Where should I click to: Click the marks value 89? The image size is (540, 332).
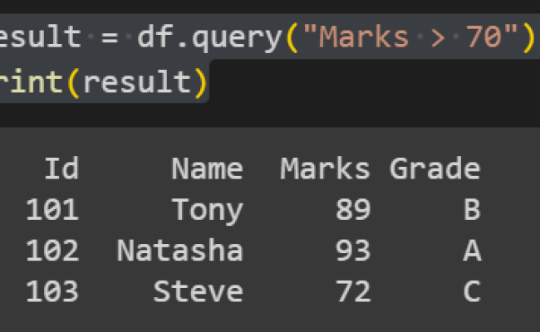click(353, 209)
